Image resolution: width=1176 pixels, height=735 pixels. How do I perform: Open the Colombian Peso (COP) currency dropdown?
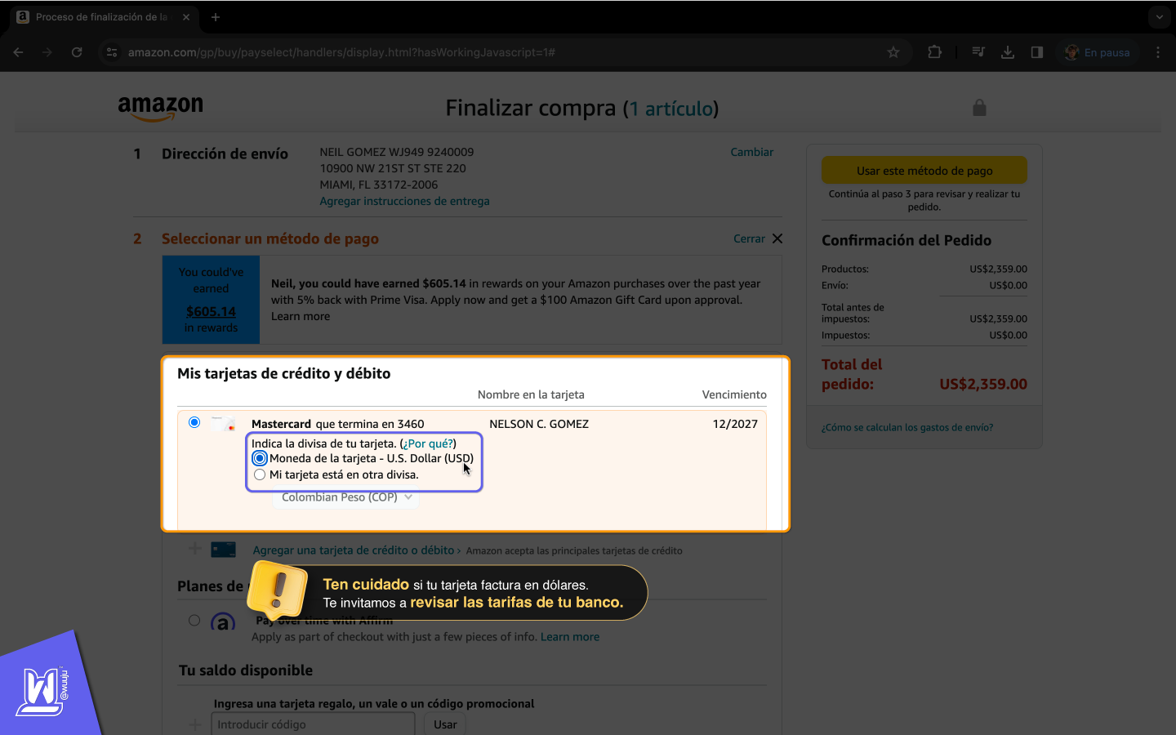coord(346,497)
